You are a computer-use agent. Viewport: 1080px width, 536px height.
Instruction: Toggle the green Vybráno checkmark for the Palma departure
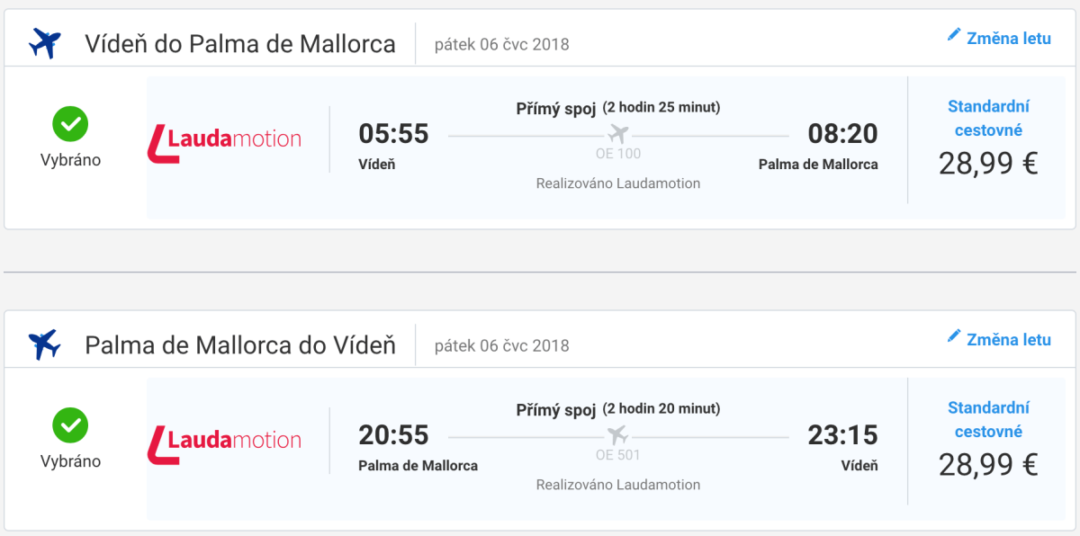pyautogui.click(x=70, y=425)
